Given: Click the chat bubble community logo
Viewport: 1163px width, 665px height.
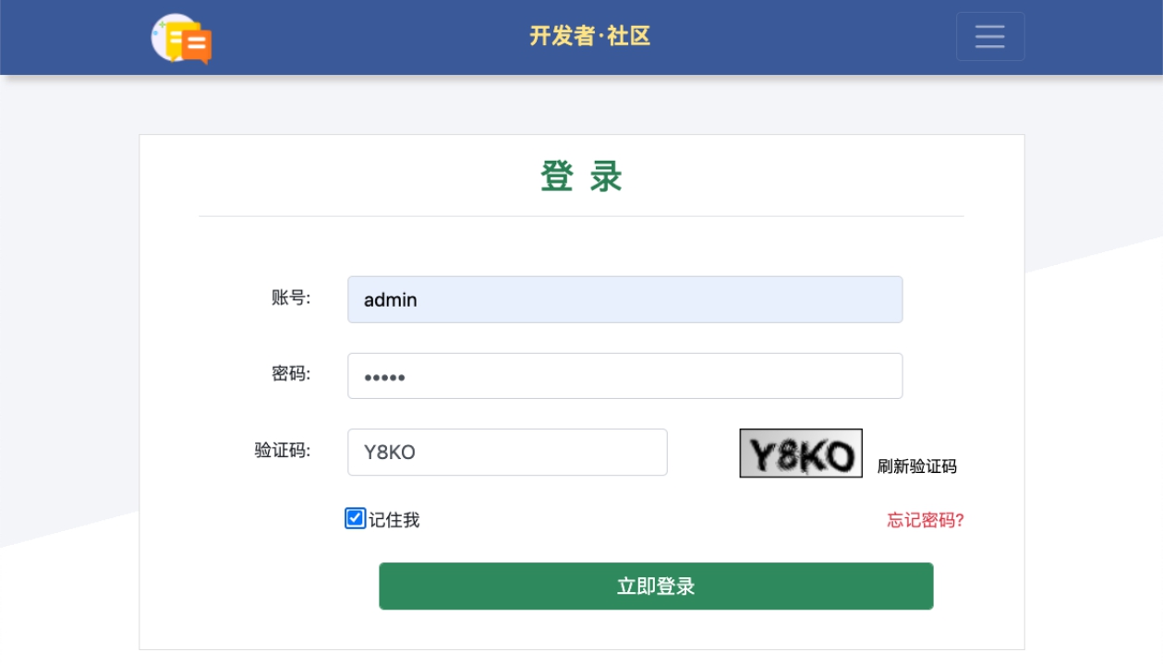Looking at the screenshot, I should point(182,38).
